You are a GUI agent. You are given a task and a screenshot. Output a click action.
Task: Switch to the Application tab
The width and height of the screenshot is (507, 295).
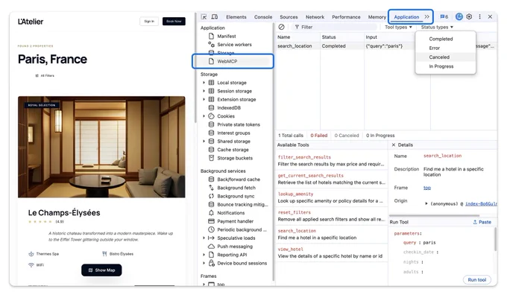click(406, 17)
